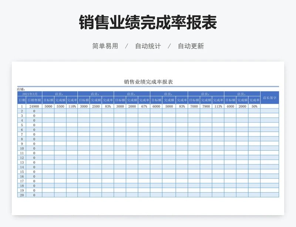The image size is (296, 227).
Task: Click the completed amount cell 5500
Action: [x=60, y=106]
